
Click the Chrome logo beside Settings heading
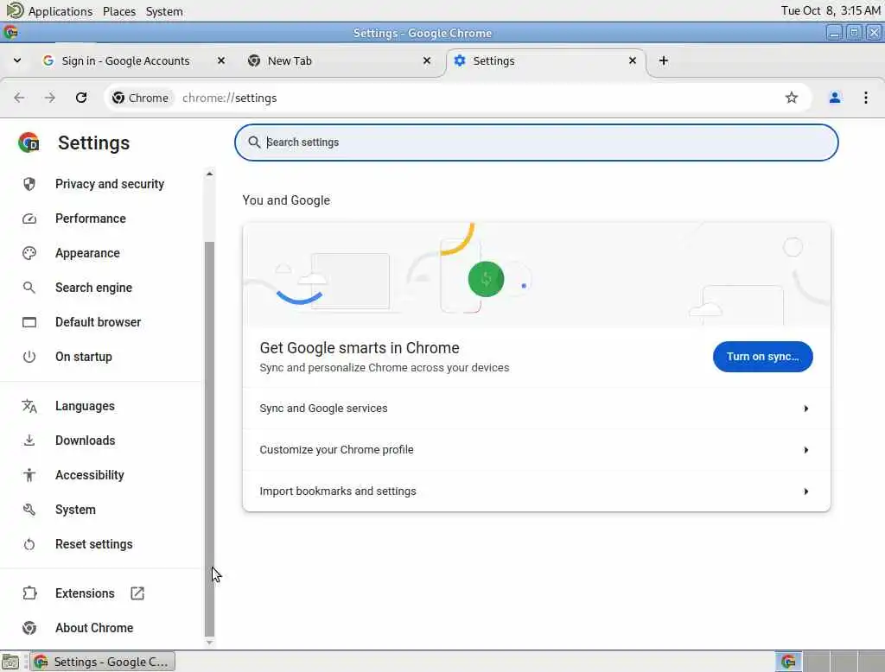[x=29, y=143]
